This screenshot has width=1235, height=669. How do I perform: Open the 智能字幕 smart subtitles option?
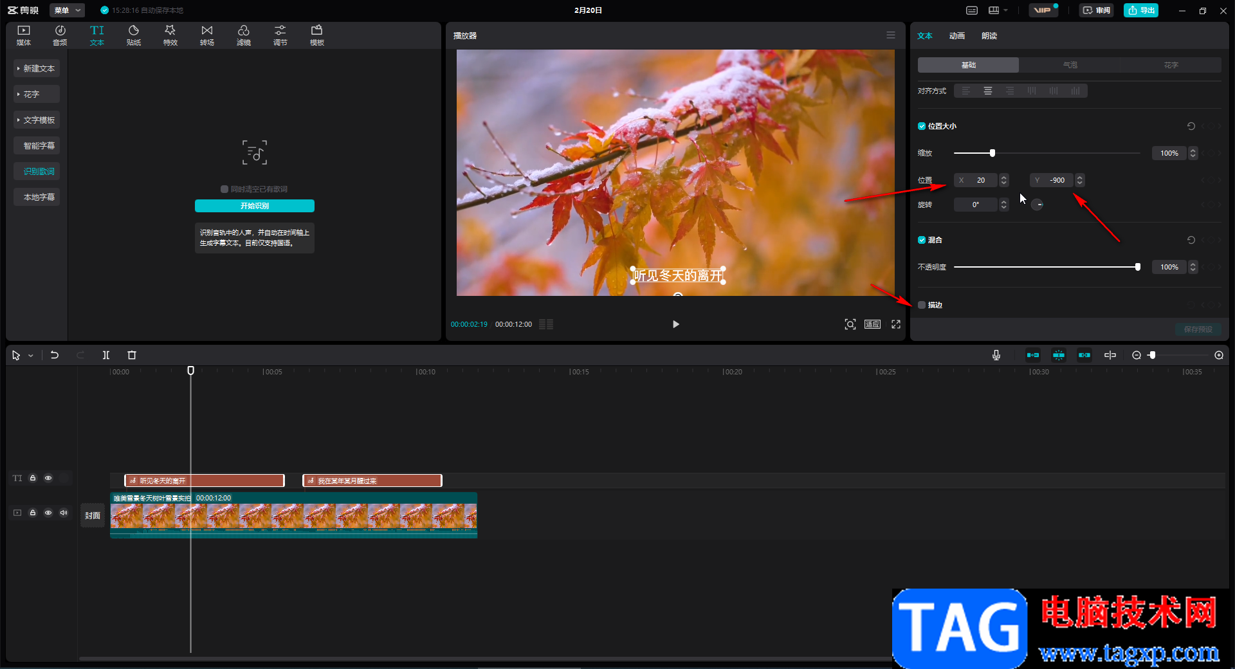(x=37, y=145)
